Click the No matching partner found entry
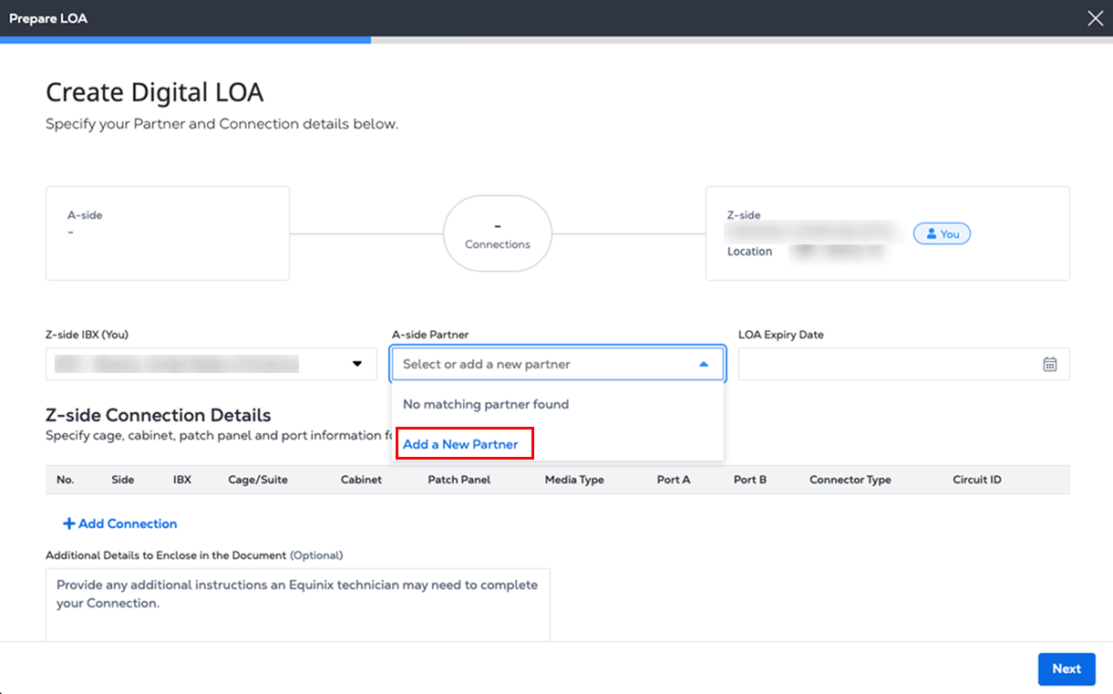 point(486,404)
